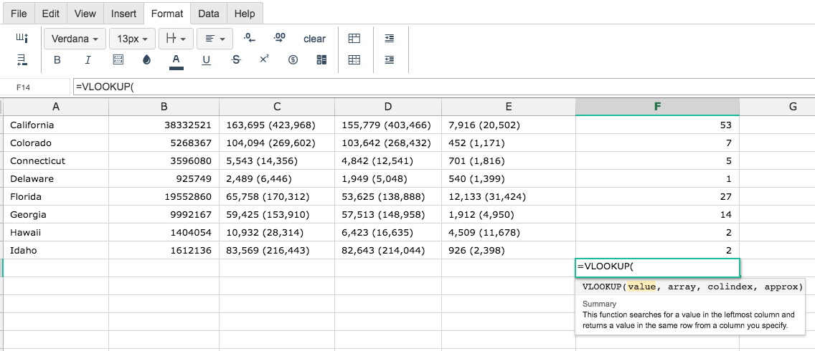The height and width of the screenshot is (351, 815).
Task: Click the superscript x² icon
Action: coord(264,59)
